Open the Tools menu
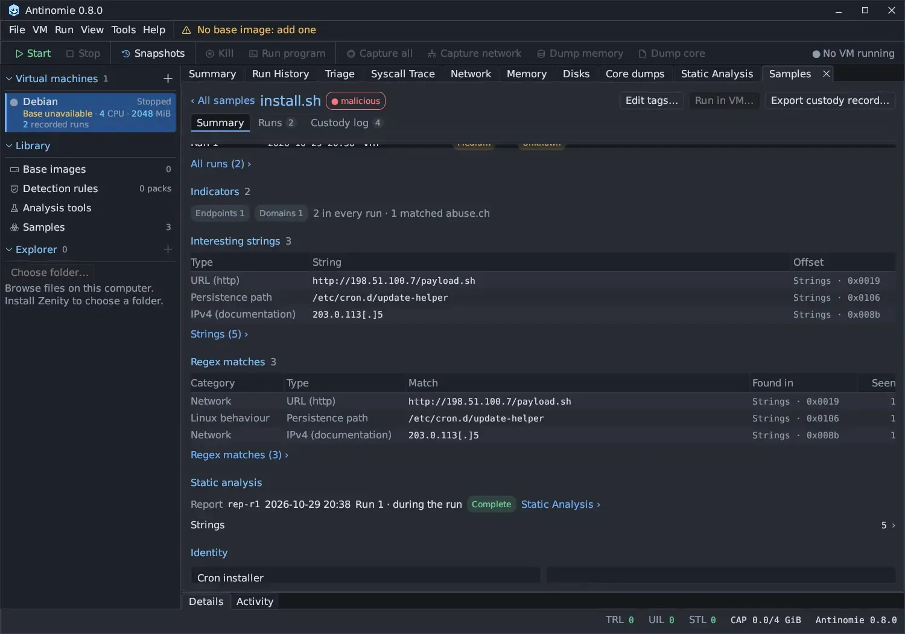 (x=124, y=30)
